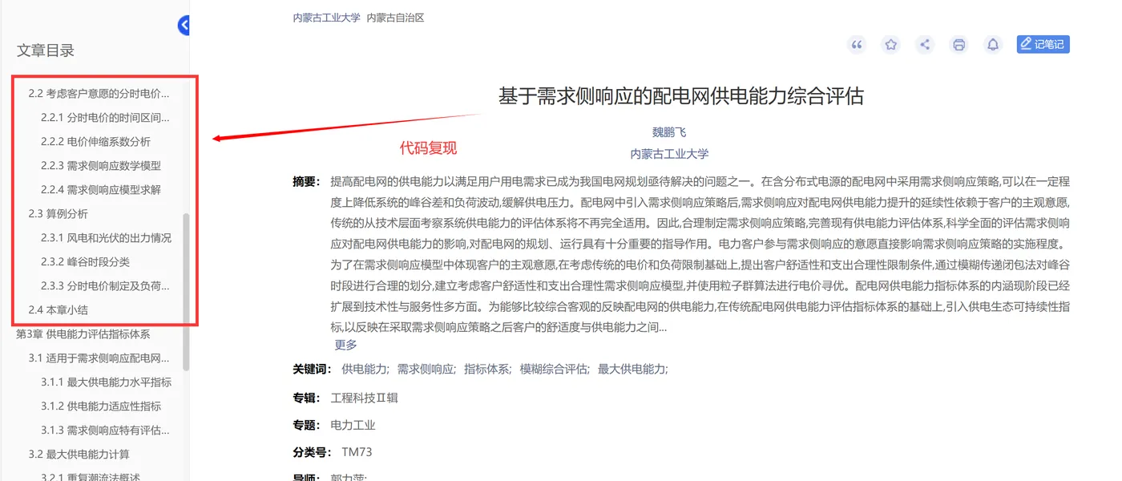Screen dimensions: 1122x481
Task: Select outline item 3.1.3 需求侧响应特有评估
Action: tap(105, 430)
